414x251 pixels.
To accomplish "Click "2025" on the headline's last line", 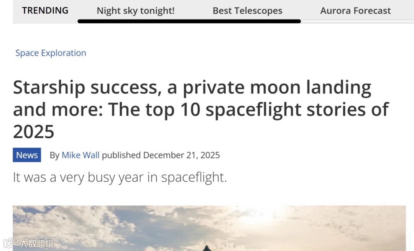I will (34, 132).
